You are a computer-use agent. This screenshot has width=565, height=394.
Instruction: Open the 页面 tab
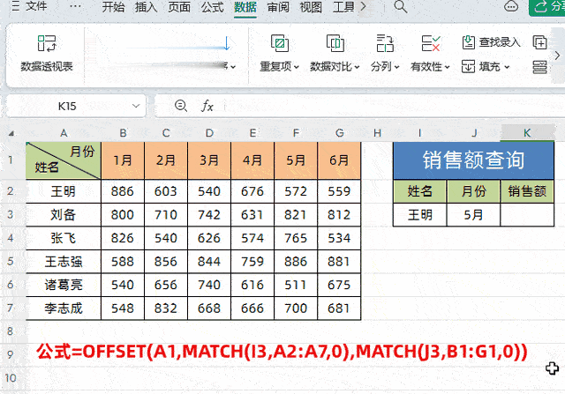(x=179, y=7)
